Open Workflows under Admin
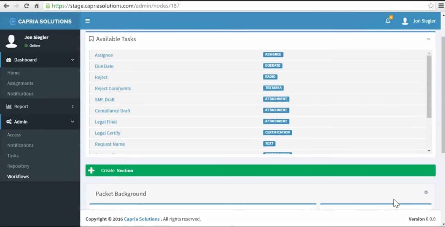The image size is (445, 227). (18, 176)
